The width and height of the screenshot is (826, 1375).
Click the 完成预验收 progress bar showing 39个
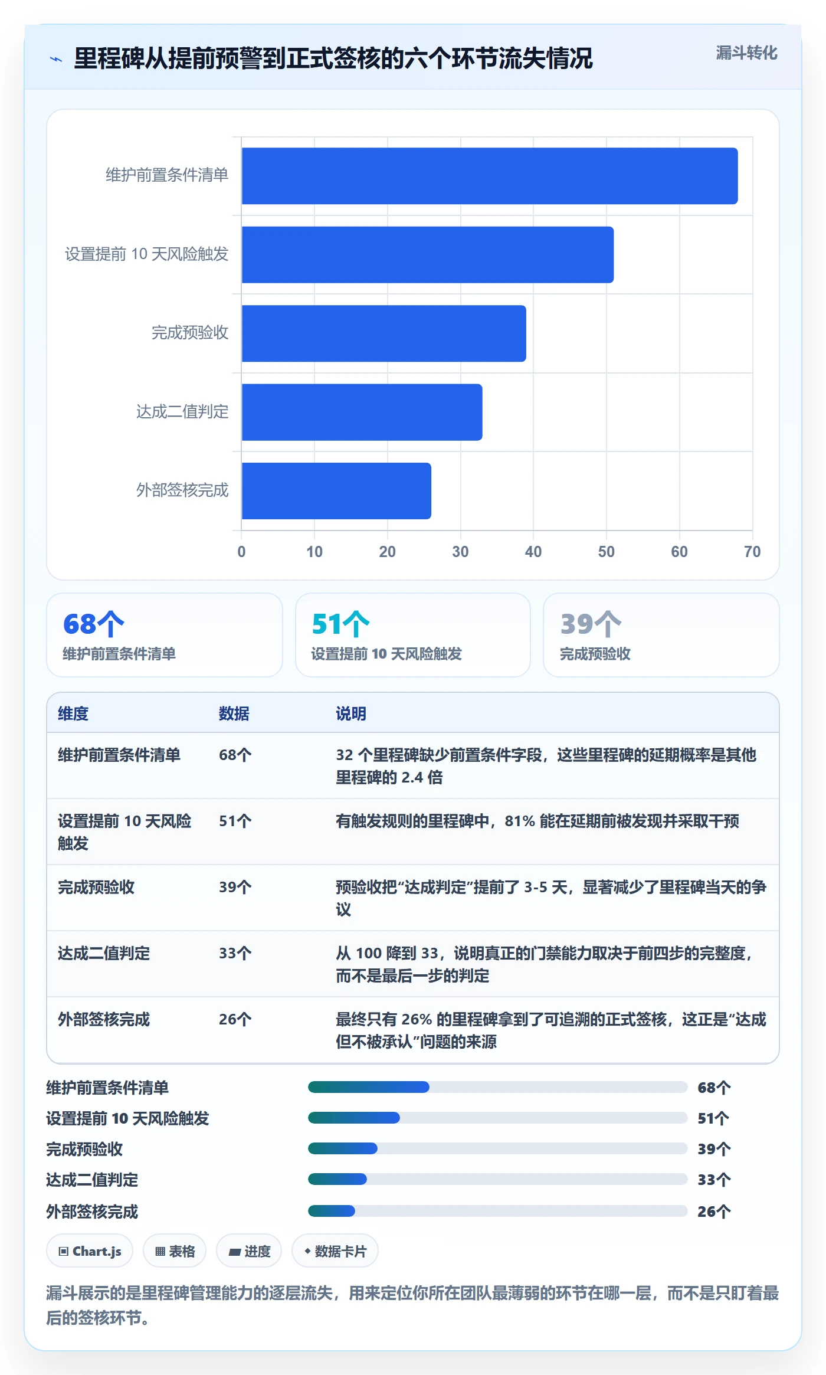tap(498, 1148)
